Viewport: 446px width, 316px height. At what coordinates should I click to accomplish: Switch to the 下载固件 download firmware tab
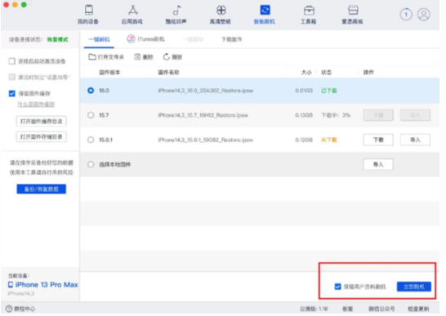coord(232,40)
